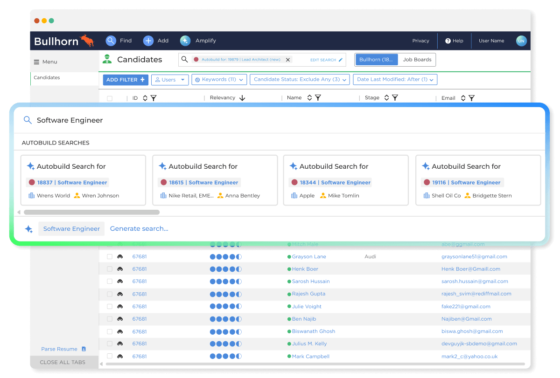
Task: Expand the Keywords (11) filter dropdown
Action: (219, 80)
